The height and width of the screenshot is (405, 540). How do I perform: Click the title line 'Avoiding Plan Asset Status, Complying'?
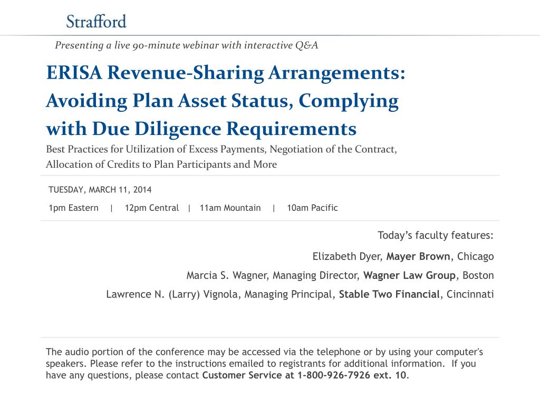pos(223,101)
